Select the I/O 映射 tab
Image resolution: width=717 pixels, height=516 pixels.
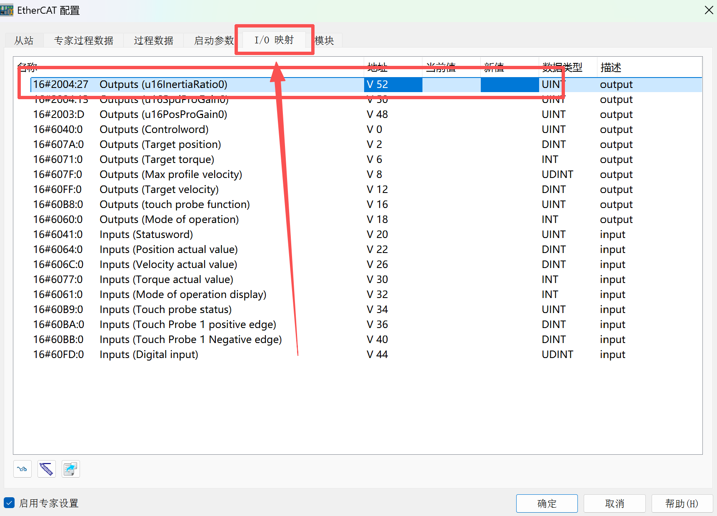point(274,40)
